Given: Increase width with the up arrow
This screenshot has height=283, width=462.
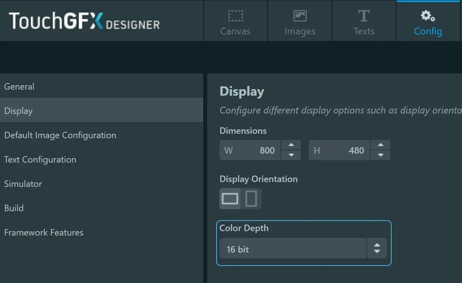Looking at the screenshot, I should pos(291,145).
